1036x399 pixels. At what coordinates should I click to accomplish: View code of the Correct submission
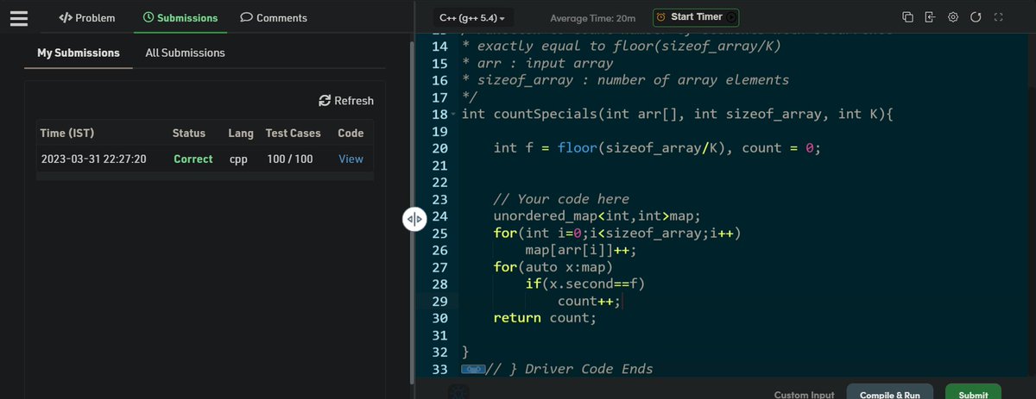(x=351, y=159)
